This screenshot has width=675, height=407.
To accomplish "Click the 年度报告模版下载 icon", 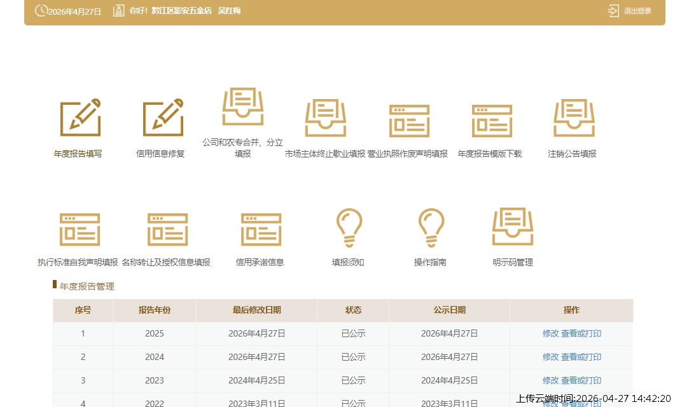I will point(491,120).
